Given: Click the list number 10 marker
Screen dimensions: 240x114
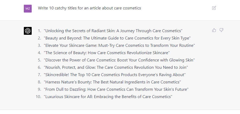Looking at the screenshot, I should 38,97.
